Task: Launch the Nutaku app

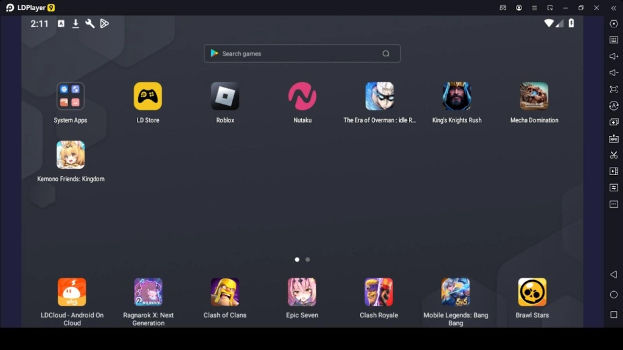Action: click(x=302, y=96)
